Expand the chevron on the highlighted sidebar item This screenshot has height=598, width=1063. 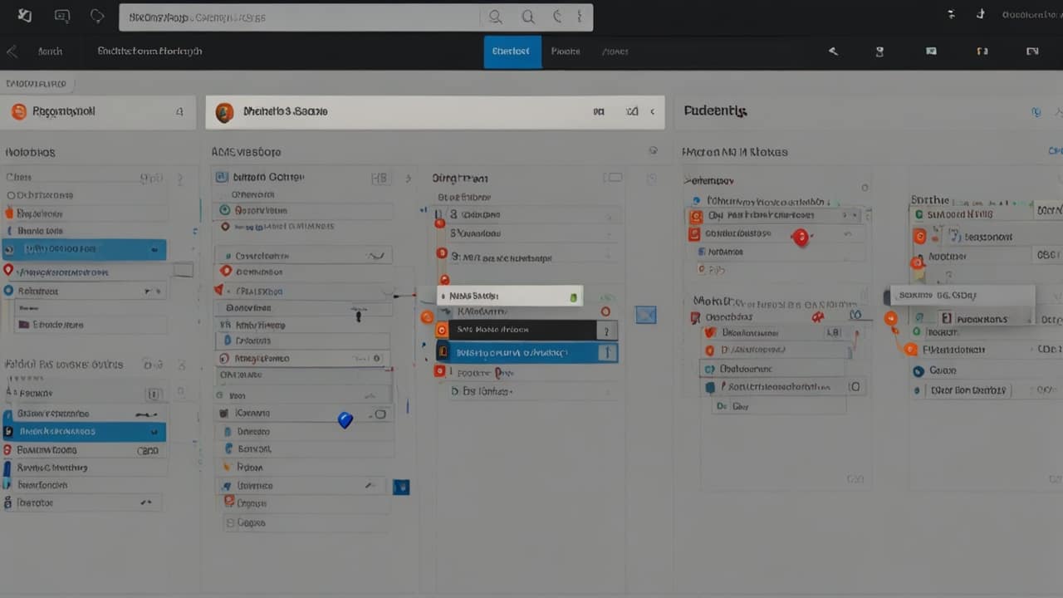coord(153,431)
